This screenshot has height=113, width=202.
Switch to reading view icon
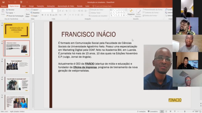click(170, 111)
